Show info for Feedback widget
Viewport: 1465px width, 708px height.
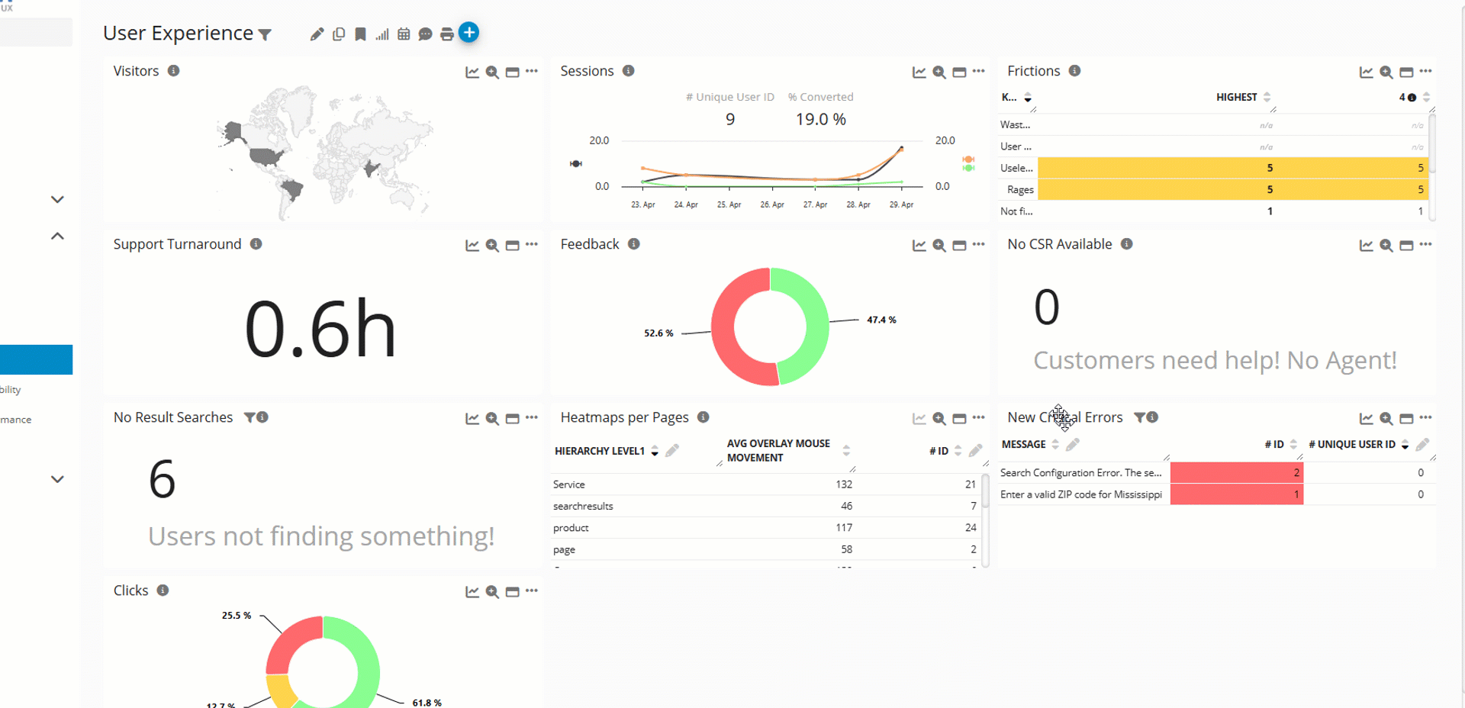(x=634, y=244)
